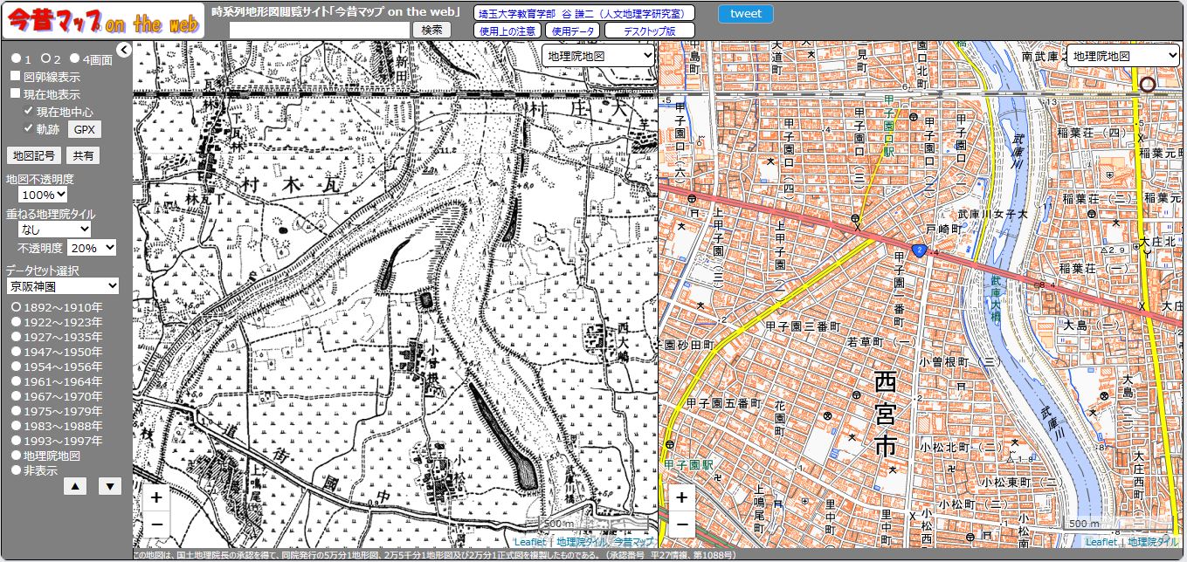1187x562 pixels.
Task: Open left map's 地理院地図 layer dropdown
Action: pyautogui.click(x=598, y=55)
